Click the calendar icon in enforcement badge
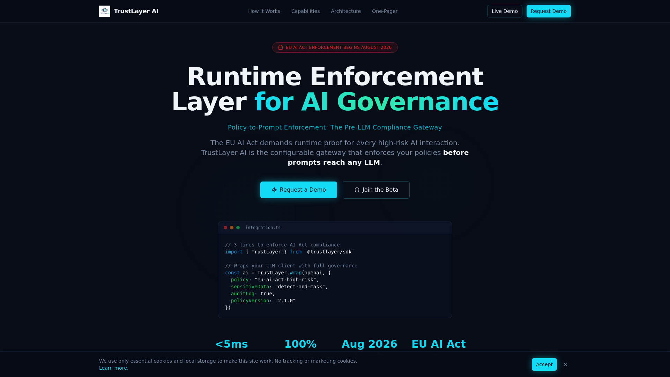 click(x=281, y=47)
